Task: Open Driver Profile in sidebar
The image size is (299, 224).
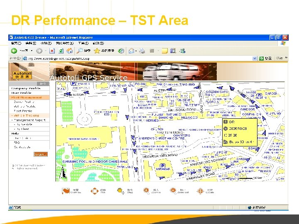Action: pos(24,102)
